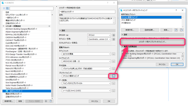Click the import preset icon in the property mapping dialog
This screenshot has height=106, width=188.
tap(176, 30)
